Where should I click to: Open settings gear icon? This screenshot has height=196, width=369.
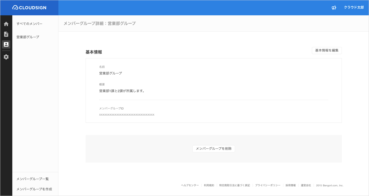tap(6, 57)
